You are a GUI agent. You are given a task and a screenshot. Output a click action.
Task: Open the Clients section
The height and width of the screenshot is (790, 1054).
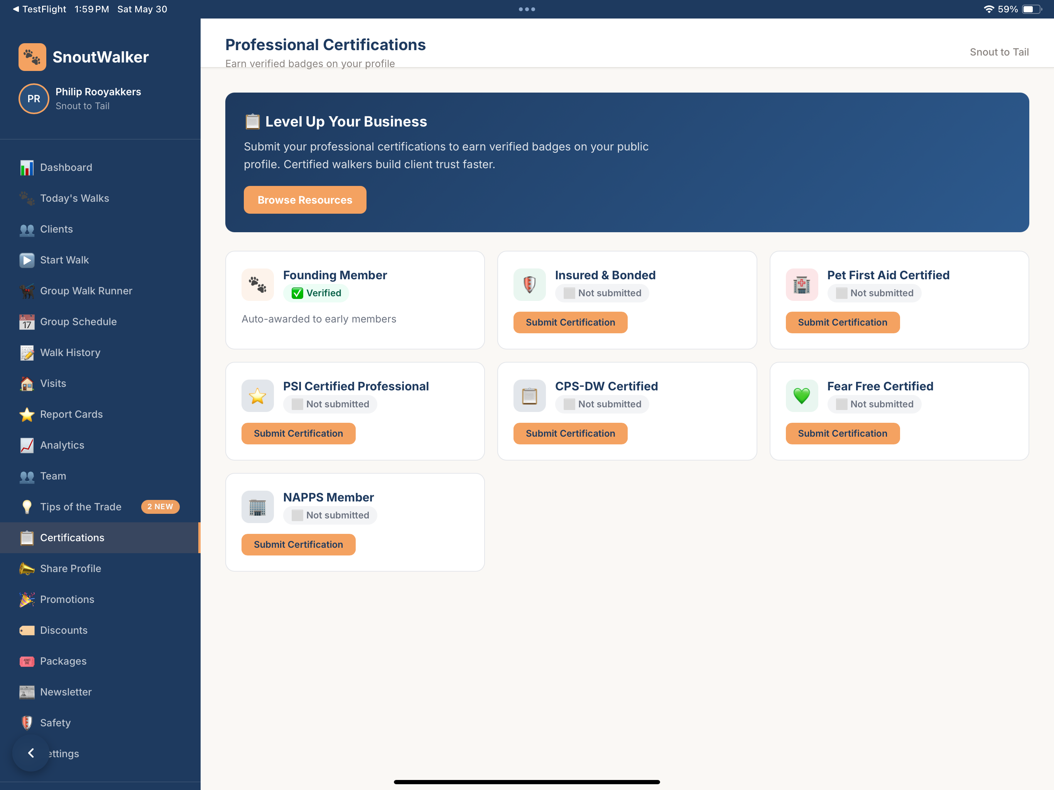pos(100,229)
